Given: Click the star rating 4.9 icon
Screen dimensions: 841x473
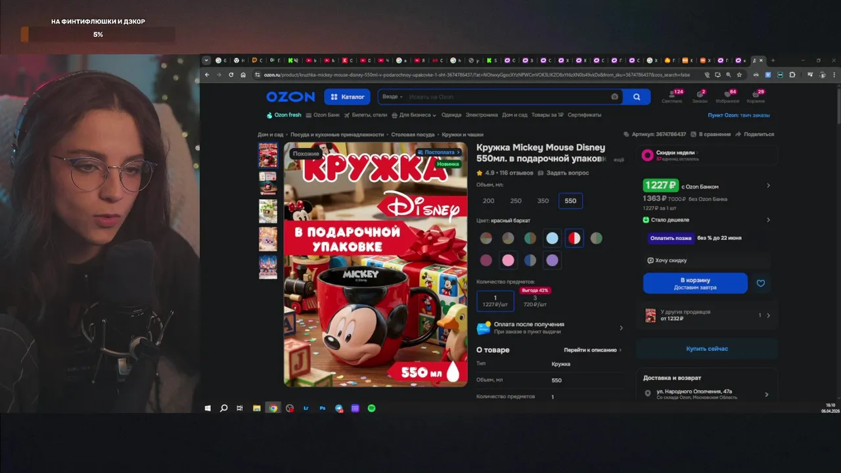Looking at the screenshot, I should (x=480, y=173).
